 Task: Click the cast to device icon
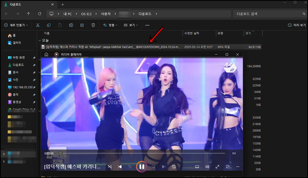pos(234,153)
